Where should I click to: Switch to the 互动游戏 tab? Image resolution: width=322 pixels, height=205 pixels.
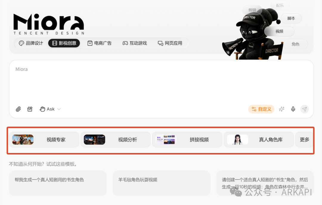(135, 43)
